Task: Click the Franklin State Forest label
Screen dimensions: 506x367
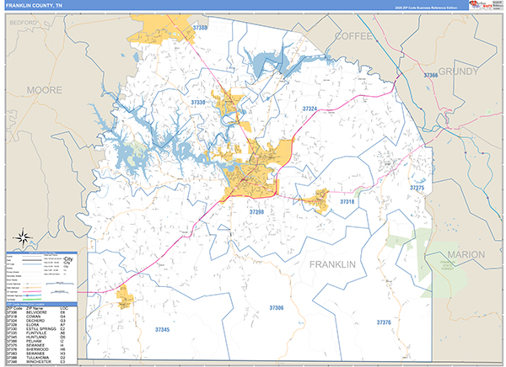Action: (x=448, y=265)
